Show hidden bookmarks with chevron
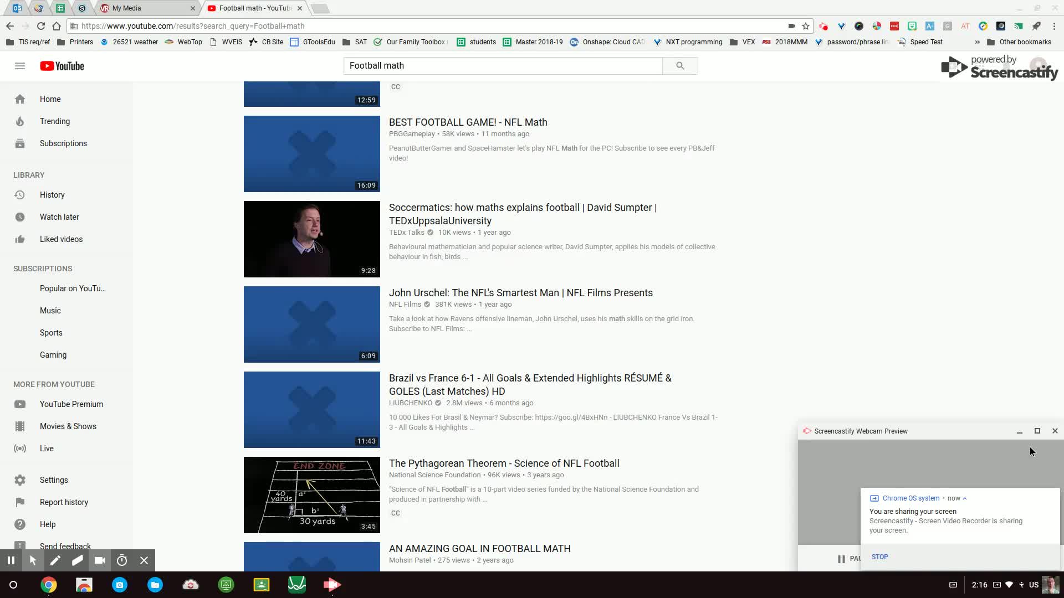Viewport: 1064px width, 598px height. point(977,42)
